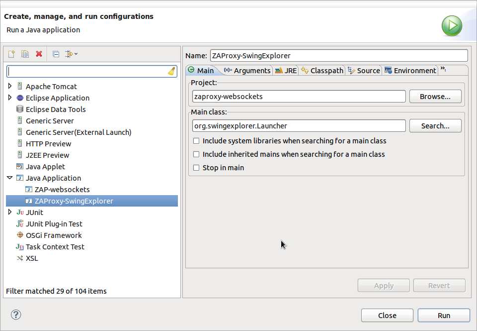
Task: Switch to the Main tab
Action: [201, 70]
